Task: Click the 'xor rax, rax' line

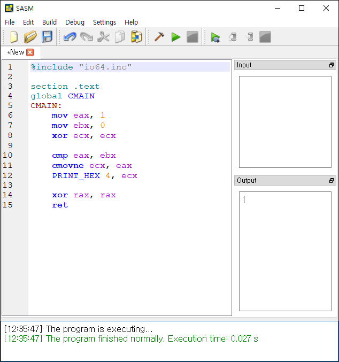Action: click(84, 195)
